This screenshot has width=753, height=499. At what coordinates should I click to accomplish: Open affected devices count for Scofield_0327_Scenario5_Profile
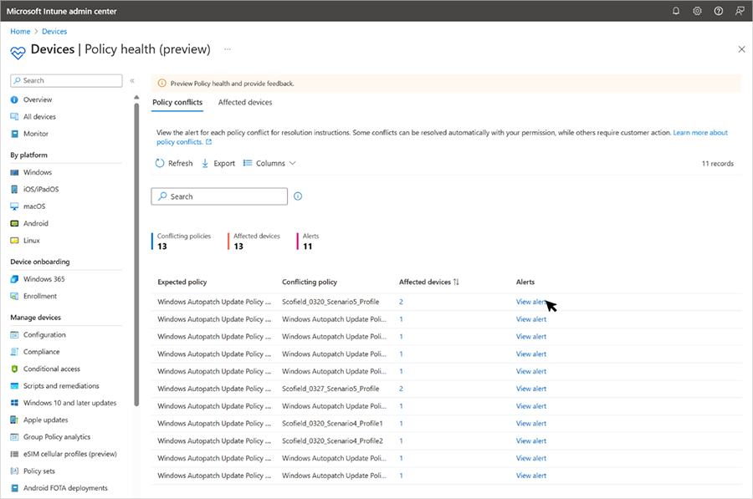tap(401, 389)
